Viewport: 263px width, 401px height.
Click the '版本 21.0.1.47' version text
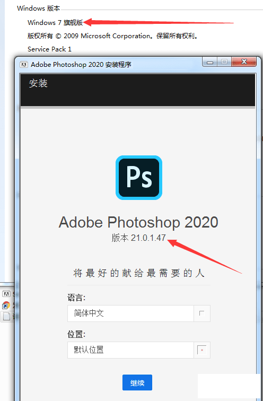139,238
